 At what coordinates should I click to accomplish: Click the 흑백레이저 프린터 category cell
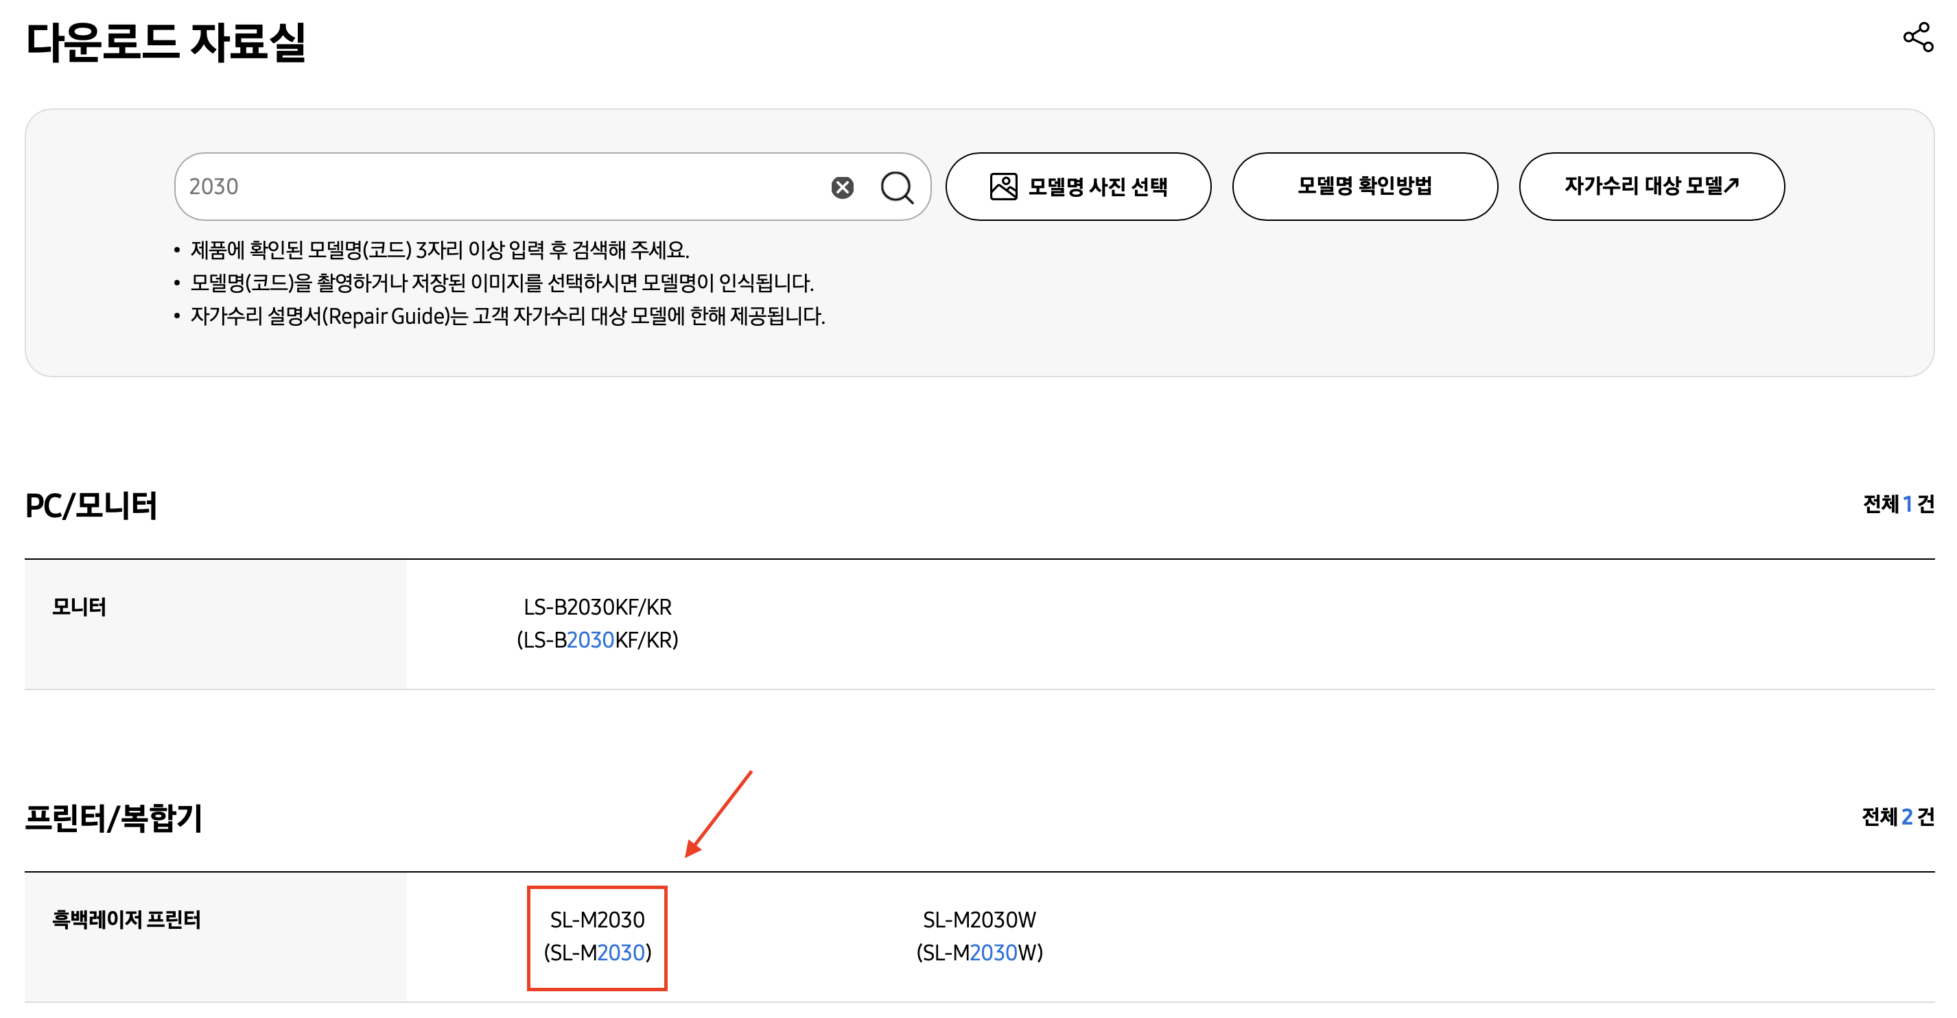(215, 937)
